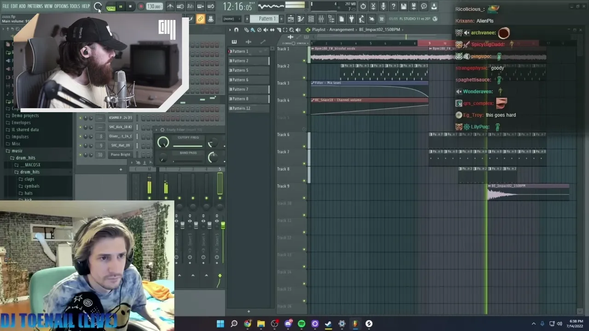The image size is (589, 331).
Task: Select the Playback speaker tool in playlist
Action: [297, 30]
